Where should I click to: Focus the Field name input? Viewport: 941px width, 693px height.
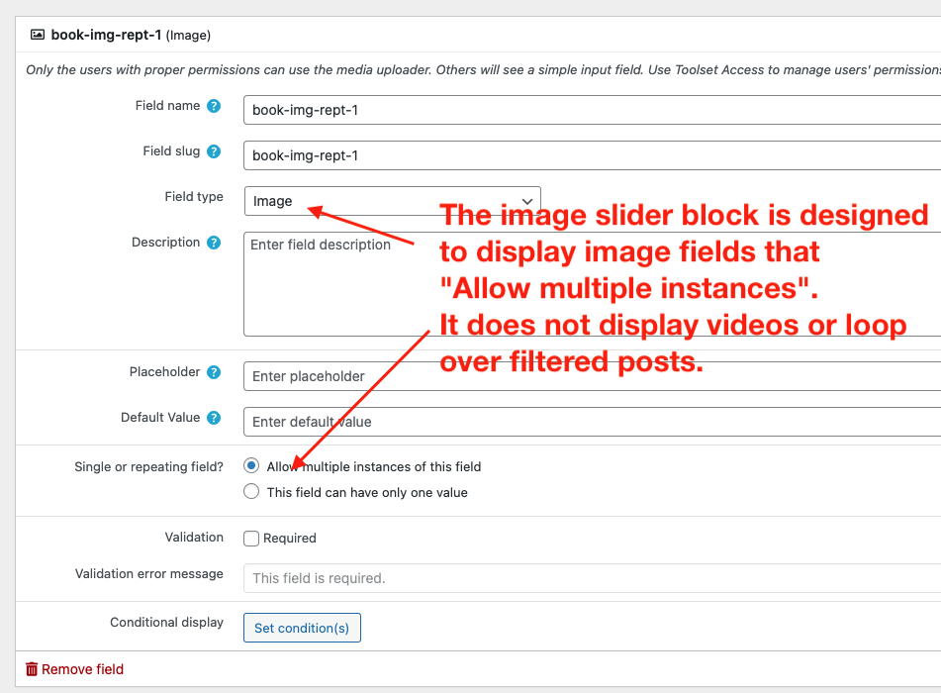[x=592, y=110]
